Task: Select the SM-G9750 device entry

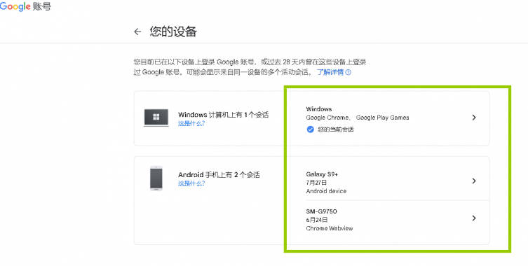Action: tap(388, 220)
